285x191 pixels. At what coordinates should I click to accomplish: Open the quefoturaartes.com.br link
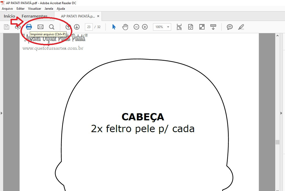pyautogui.click(x=53, y=48)
